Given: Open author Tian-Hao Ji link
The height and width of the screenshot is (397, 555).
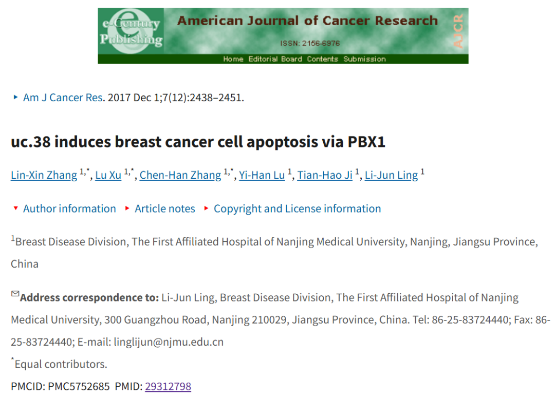Looking at the screenshot, I should click(325, 175).
